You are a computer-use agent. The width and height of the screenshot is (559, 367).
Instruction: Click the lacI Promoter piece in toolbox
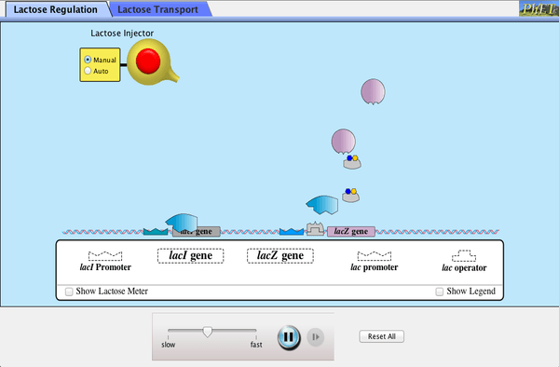(x=105, y=255)
